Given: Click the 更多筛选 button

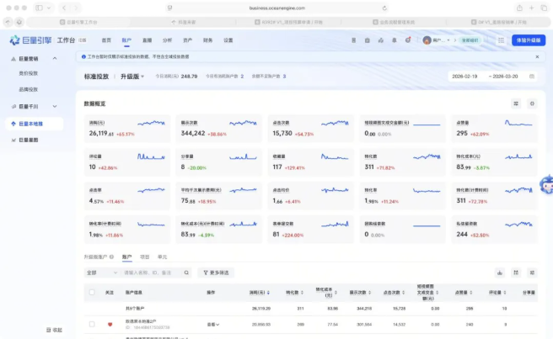Looking at the screenshot, I should tap(220, 273).
